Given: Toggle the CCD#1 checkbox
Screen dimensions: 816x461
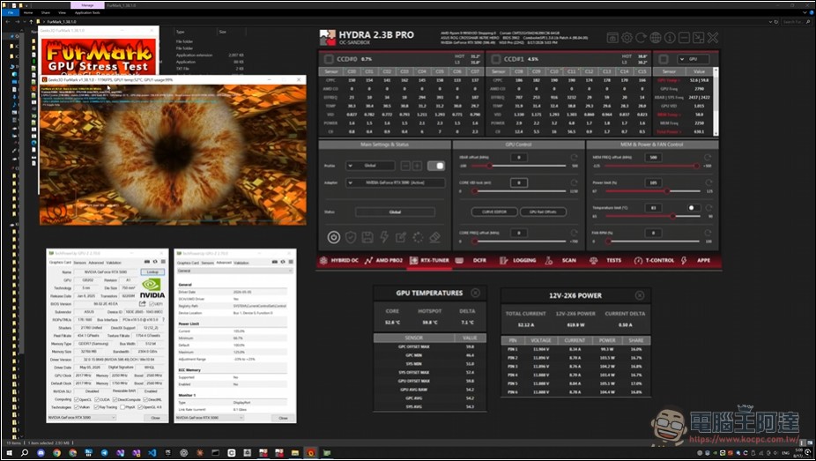Looking at the screenshot, I should click(x=496, y=59).
